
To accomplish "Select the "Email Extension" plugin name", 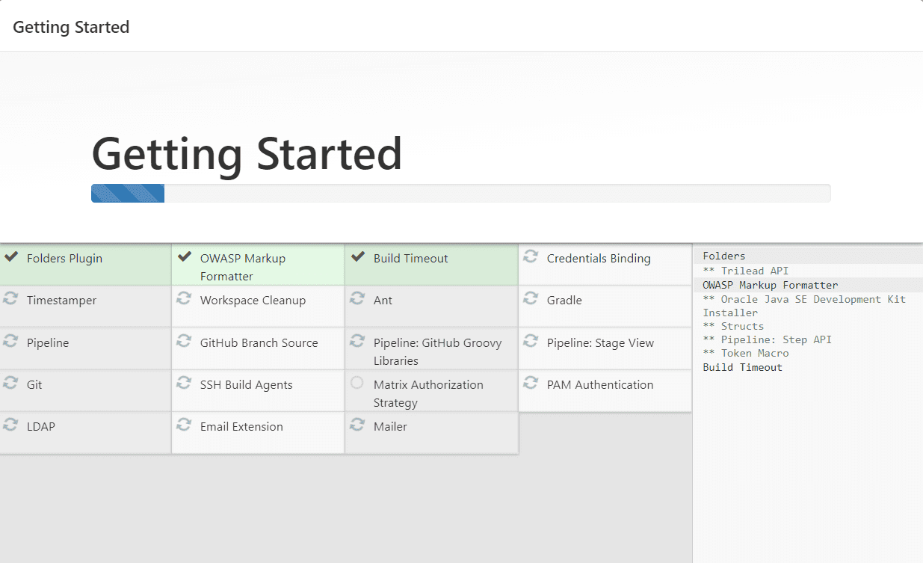I will [x=241, y=427].
